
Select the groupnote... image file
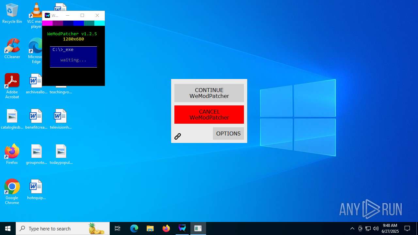click(x=36, y=154)
